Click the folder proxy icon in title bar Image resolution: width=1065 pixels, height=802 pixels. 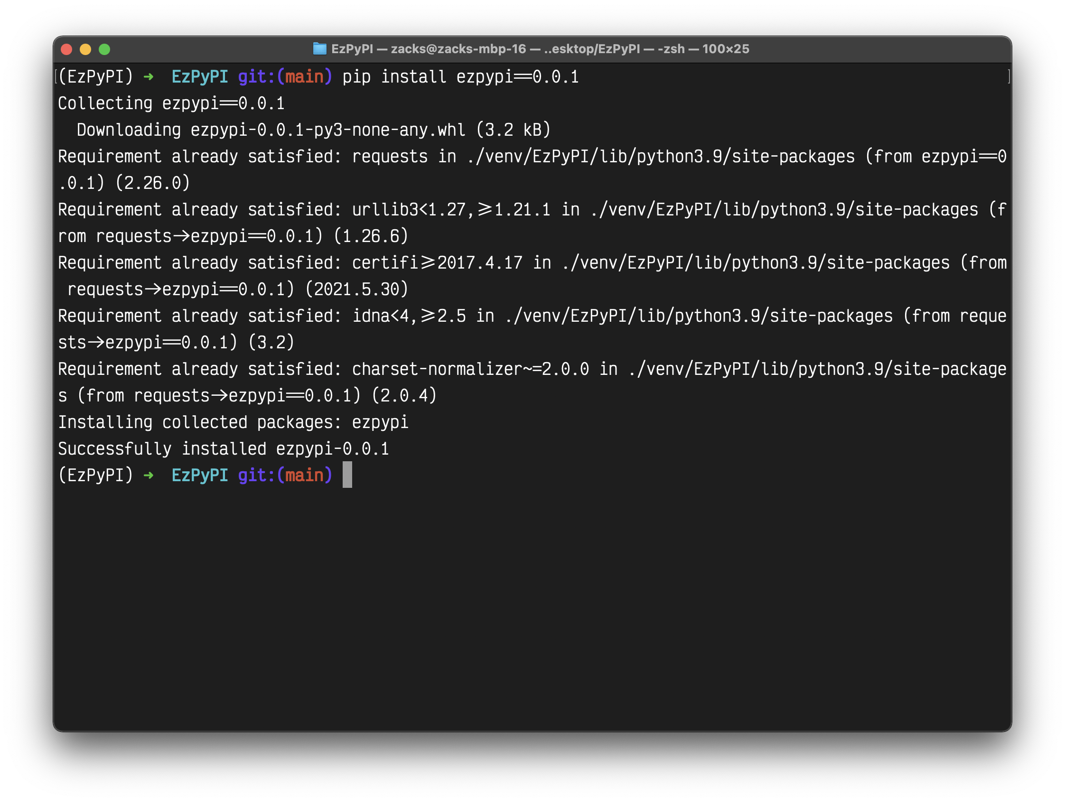coord(319,48)
